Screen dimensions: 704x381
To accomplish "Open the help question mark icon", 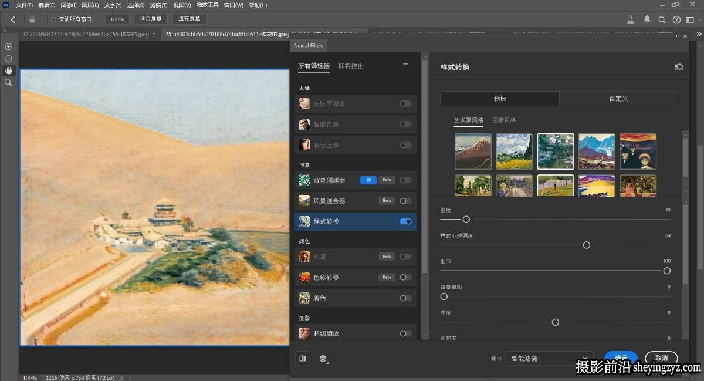I will [676, 19].
